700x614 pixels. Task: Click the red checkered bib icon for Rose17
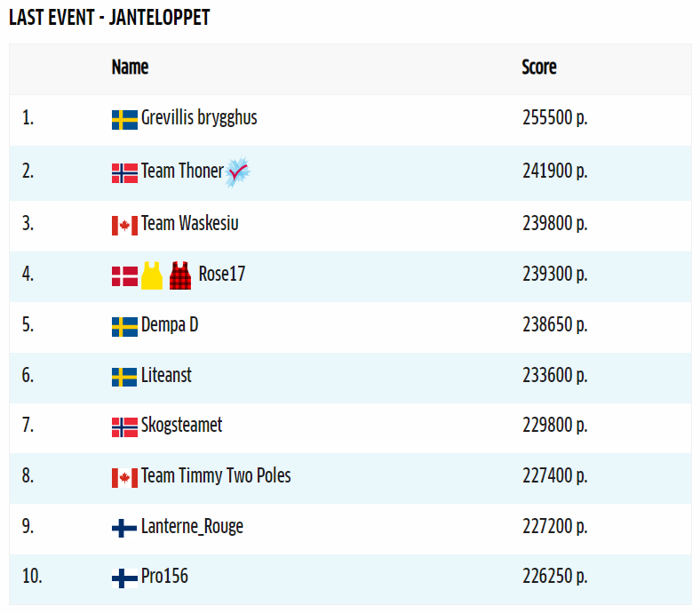pos(180,275)
